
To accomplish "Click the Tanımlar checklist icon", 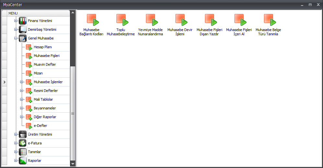I will click(23, 152).
